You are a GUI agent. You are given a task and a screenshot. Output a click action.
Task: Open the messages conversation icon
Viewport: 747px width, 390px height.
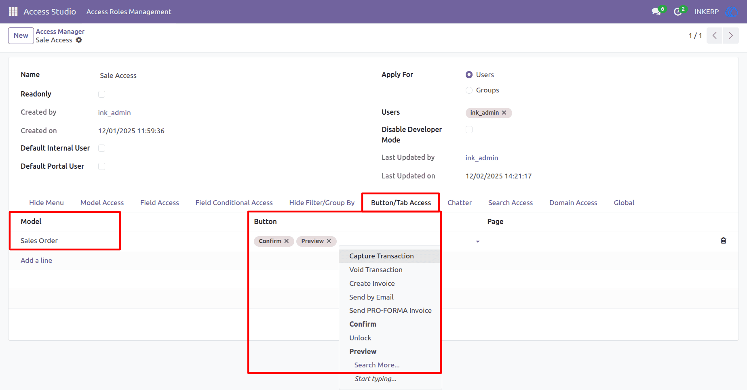(656, 12)
